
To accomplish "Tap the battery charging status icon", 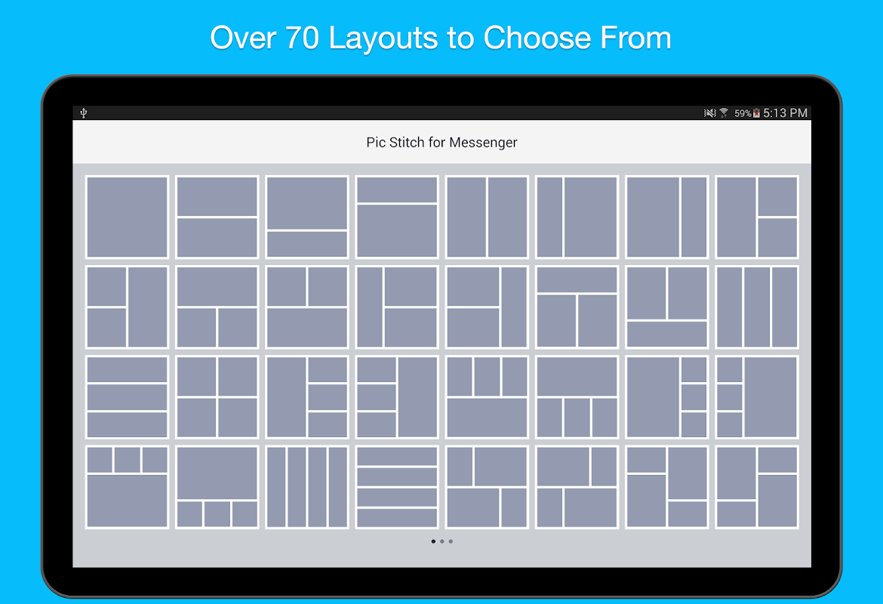I will (x=756, y=113).
